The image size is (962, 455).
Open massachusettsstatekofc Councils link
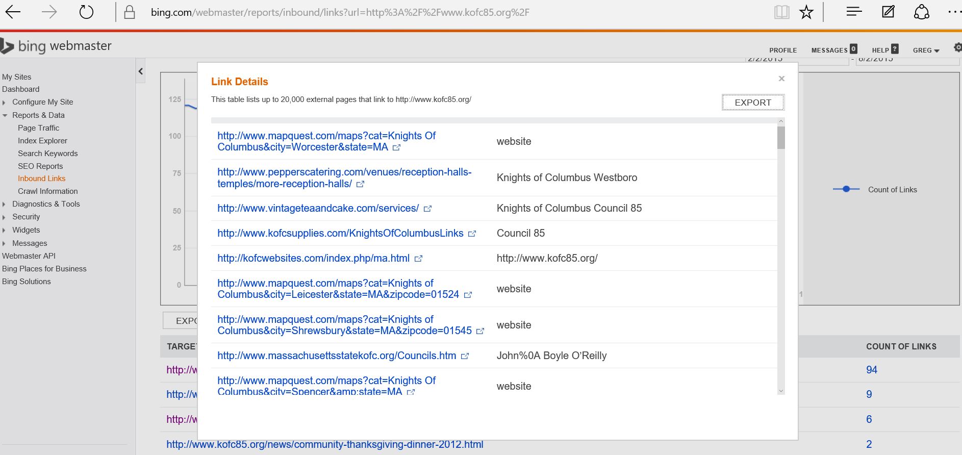(x=337, y=356)
